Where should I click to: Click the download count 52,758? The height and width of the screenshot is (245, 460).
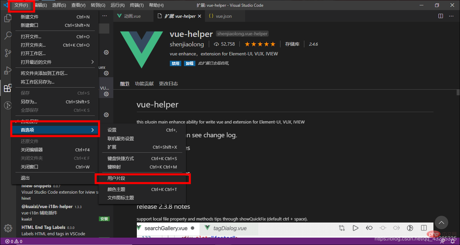point(224,44)
